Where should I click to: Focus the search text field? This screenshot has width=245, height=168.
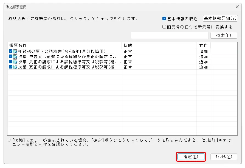point(169,35)
